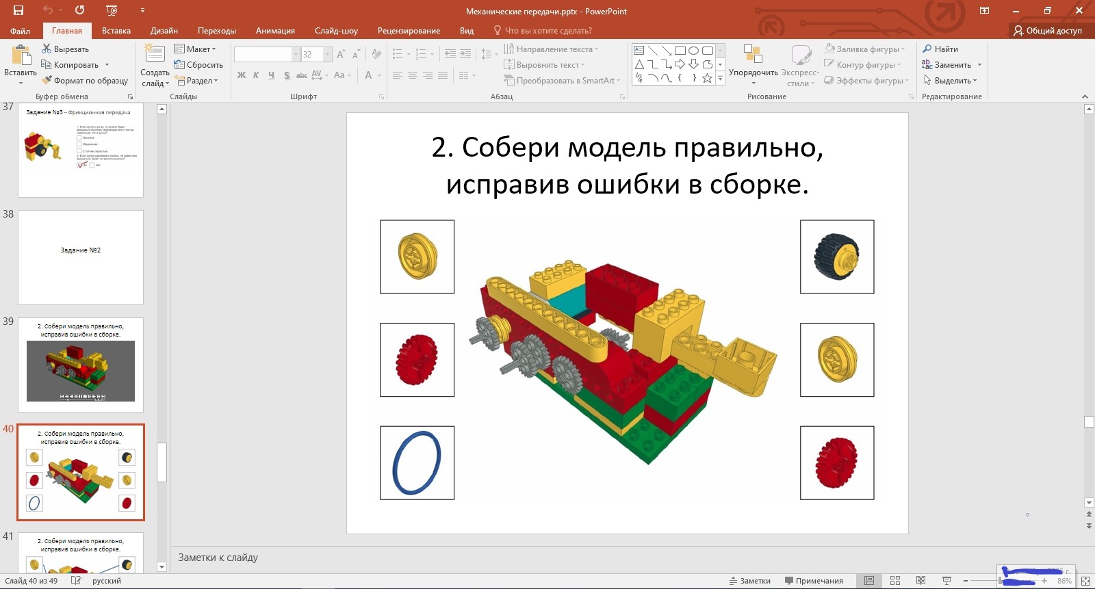Switch to the Animation (Анимация) tab
Viewport: 1095px width, 589px height.
pos(275,31)
